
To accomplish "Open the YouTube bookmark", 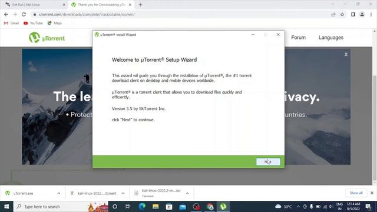I will coord(33,23).
